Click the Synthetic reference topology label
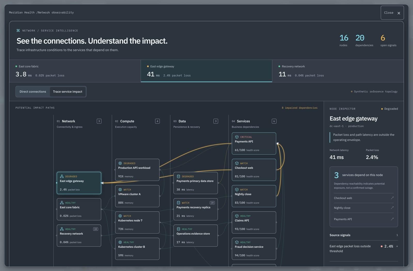The width and height of the screenshot is (413, 271). click(374, 92)
